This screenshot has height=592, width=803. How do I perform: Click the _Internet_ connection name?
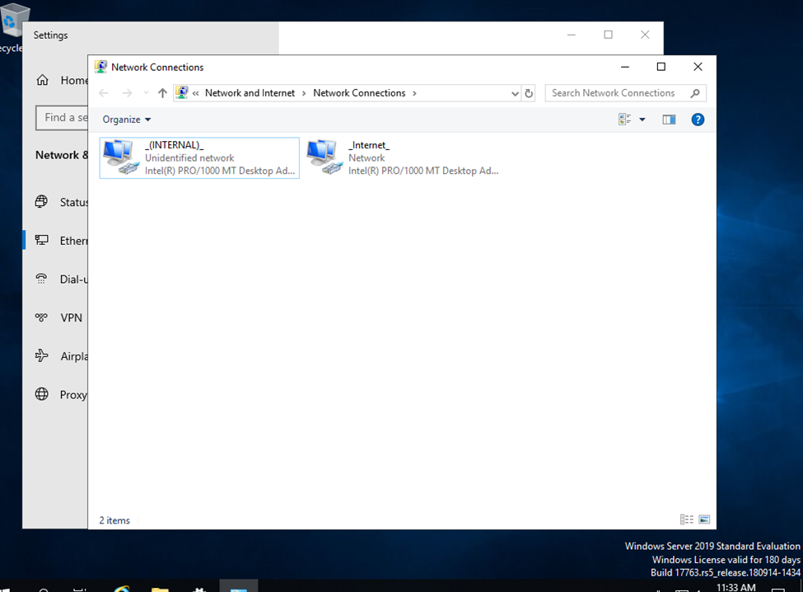point(369,145)
